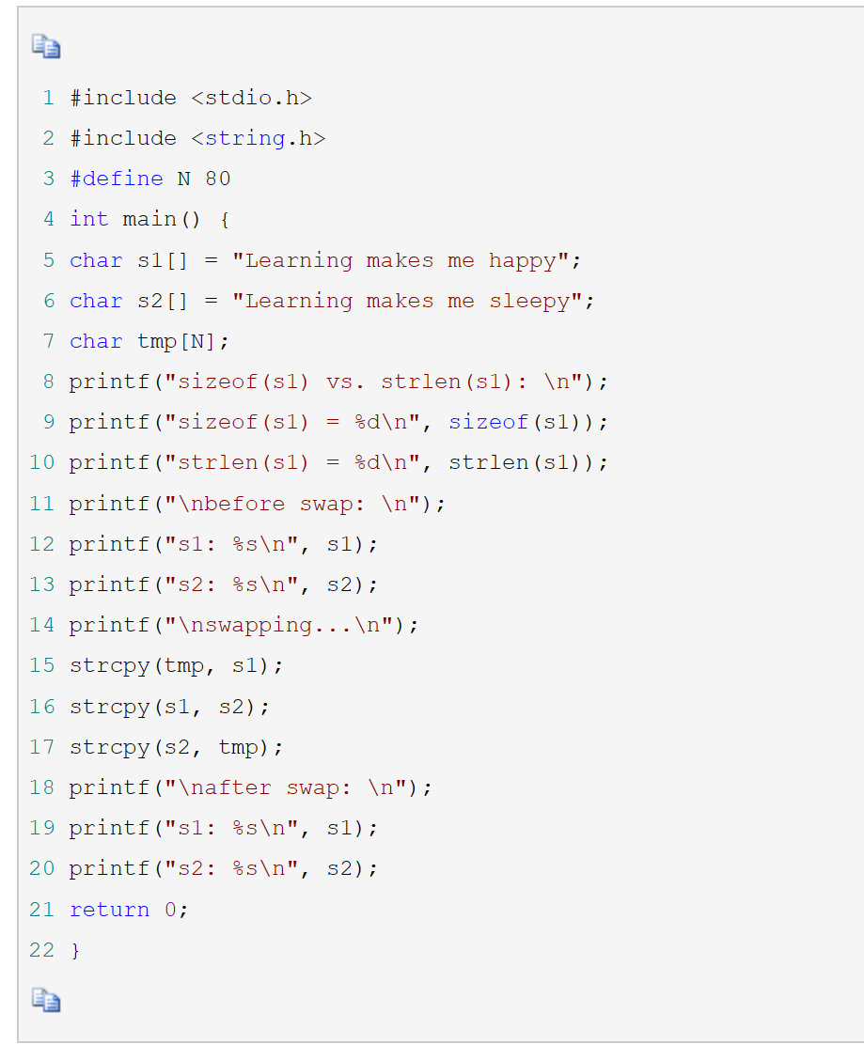Click the 'return' keyword on line 21
Image resolution: width=864 pixels, height=1044 pixels.
[109, 910]
